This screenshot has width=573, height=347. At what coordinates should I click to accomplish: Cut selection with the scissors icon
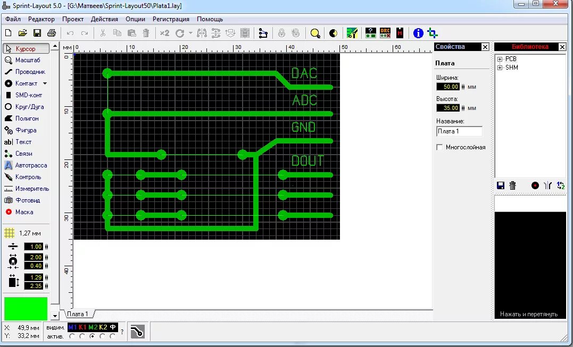point(103,33)
